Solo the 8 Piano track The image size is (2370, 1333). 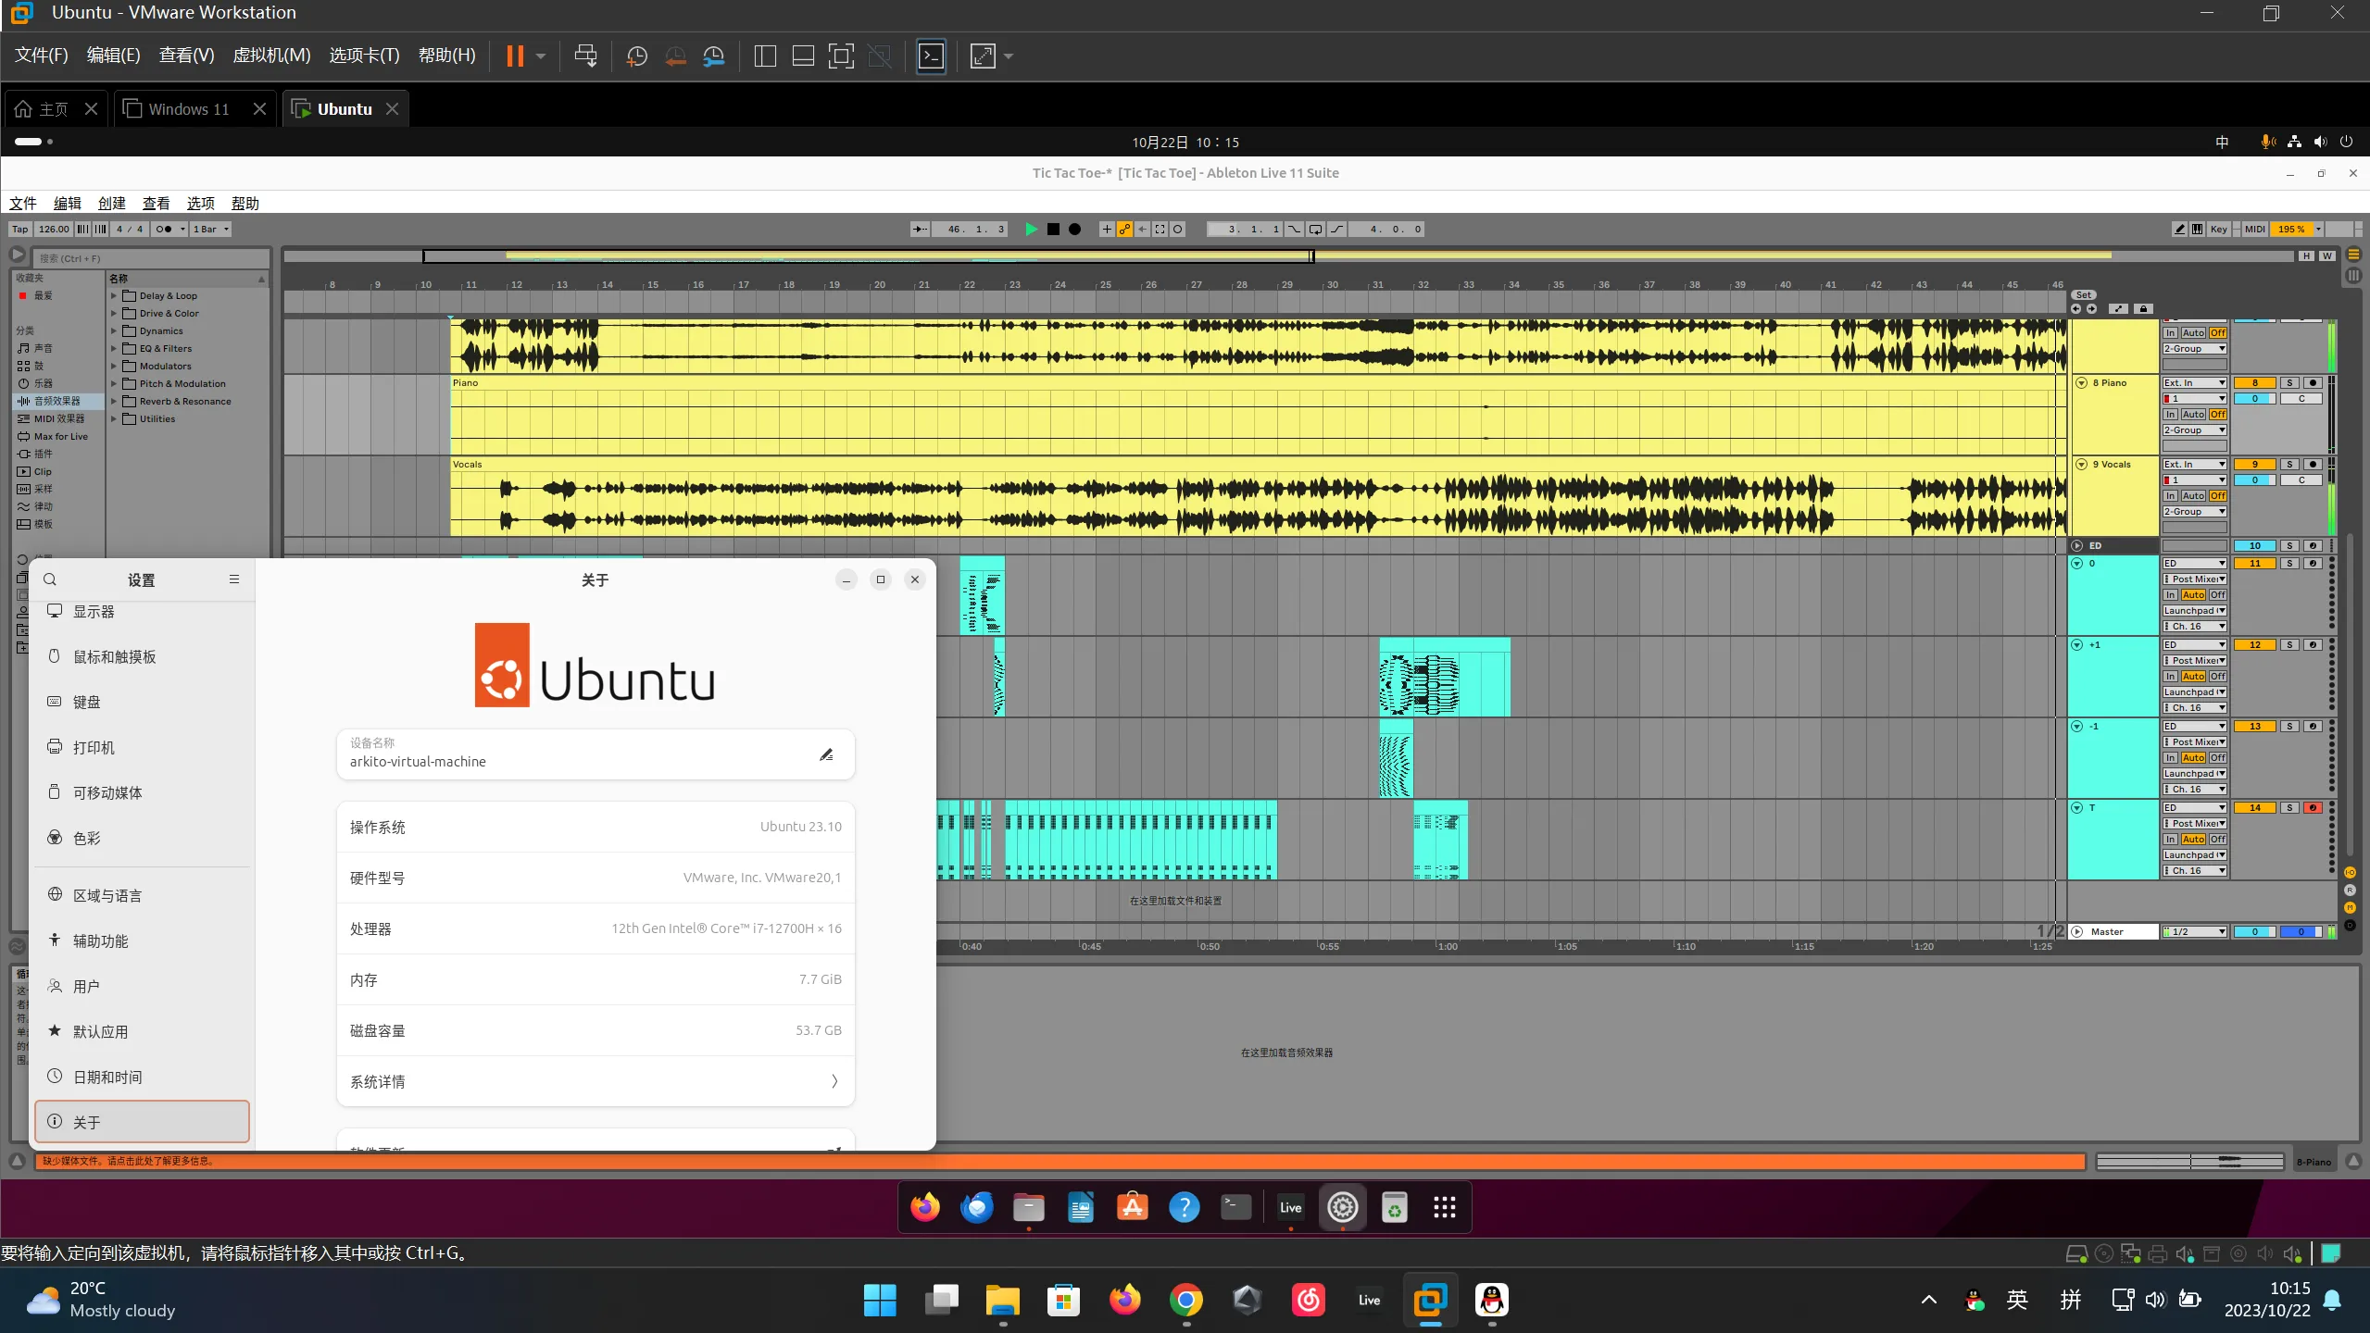(x=2289, y=383)
